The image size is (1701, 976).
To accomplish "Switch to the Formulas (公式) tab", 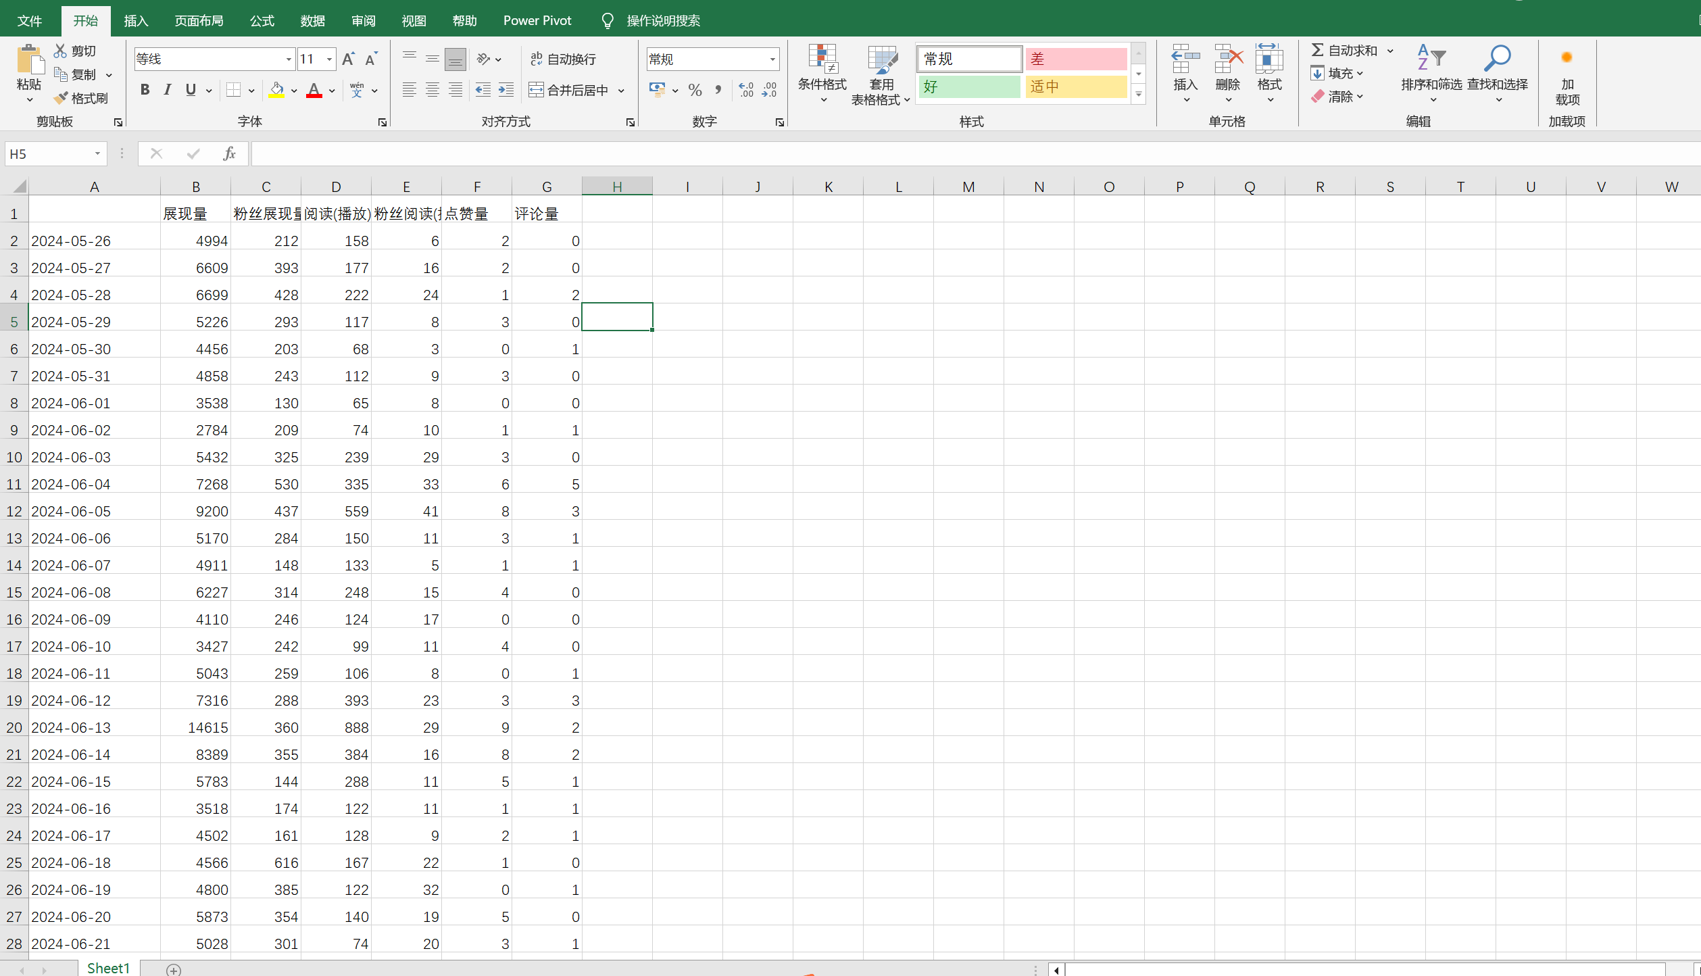I will pyautogui.click(x=262, y=20).
